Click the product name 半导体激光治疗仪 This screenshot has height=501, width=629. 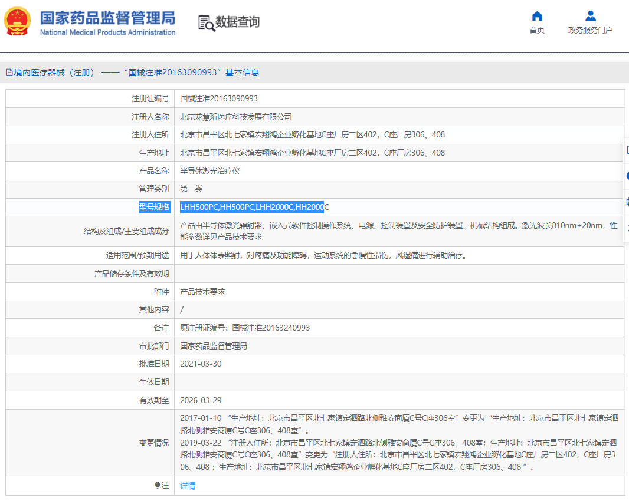tap(210, 171)
